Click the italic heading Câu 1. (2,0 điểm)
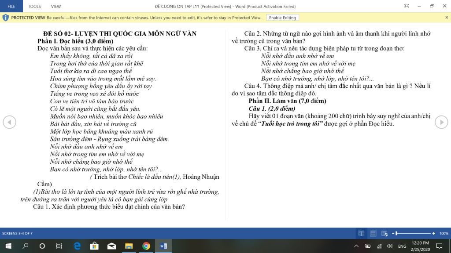This screenshot has width=451, height=253. pyautogui.click(x=272, y=108)
